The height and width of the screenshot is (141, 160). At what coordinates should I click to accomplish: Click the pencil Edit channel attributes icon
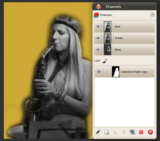[x=98, y=132]
